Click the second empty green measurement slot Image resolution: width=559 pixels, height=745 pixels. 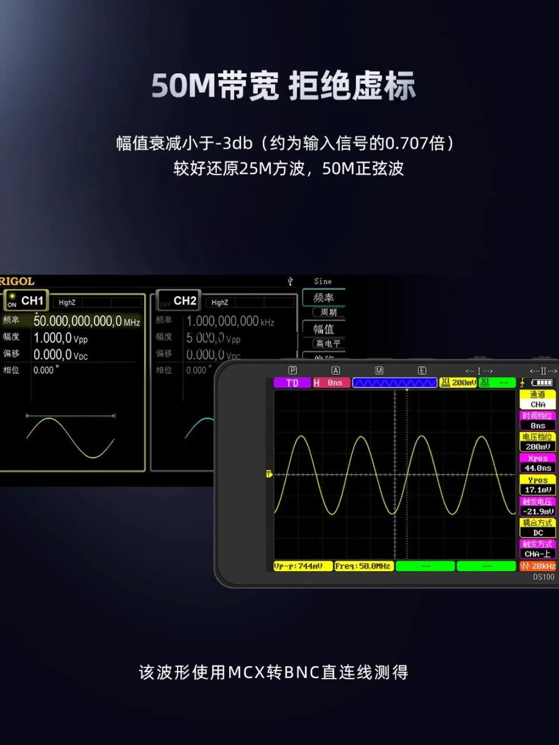point(486,566)
